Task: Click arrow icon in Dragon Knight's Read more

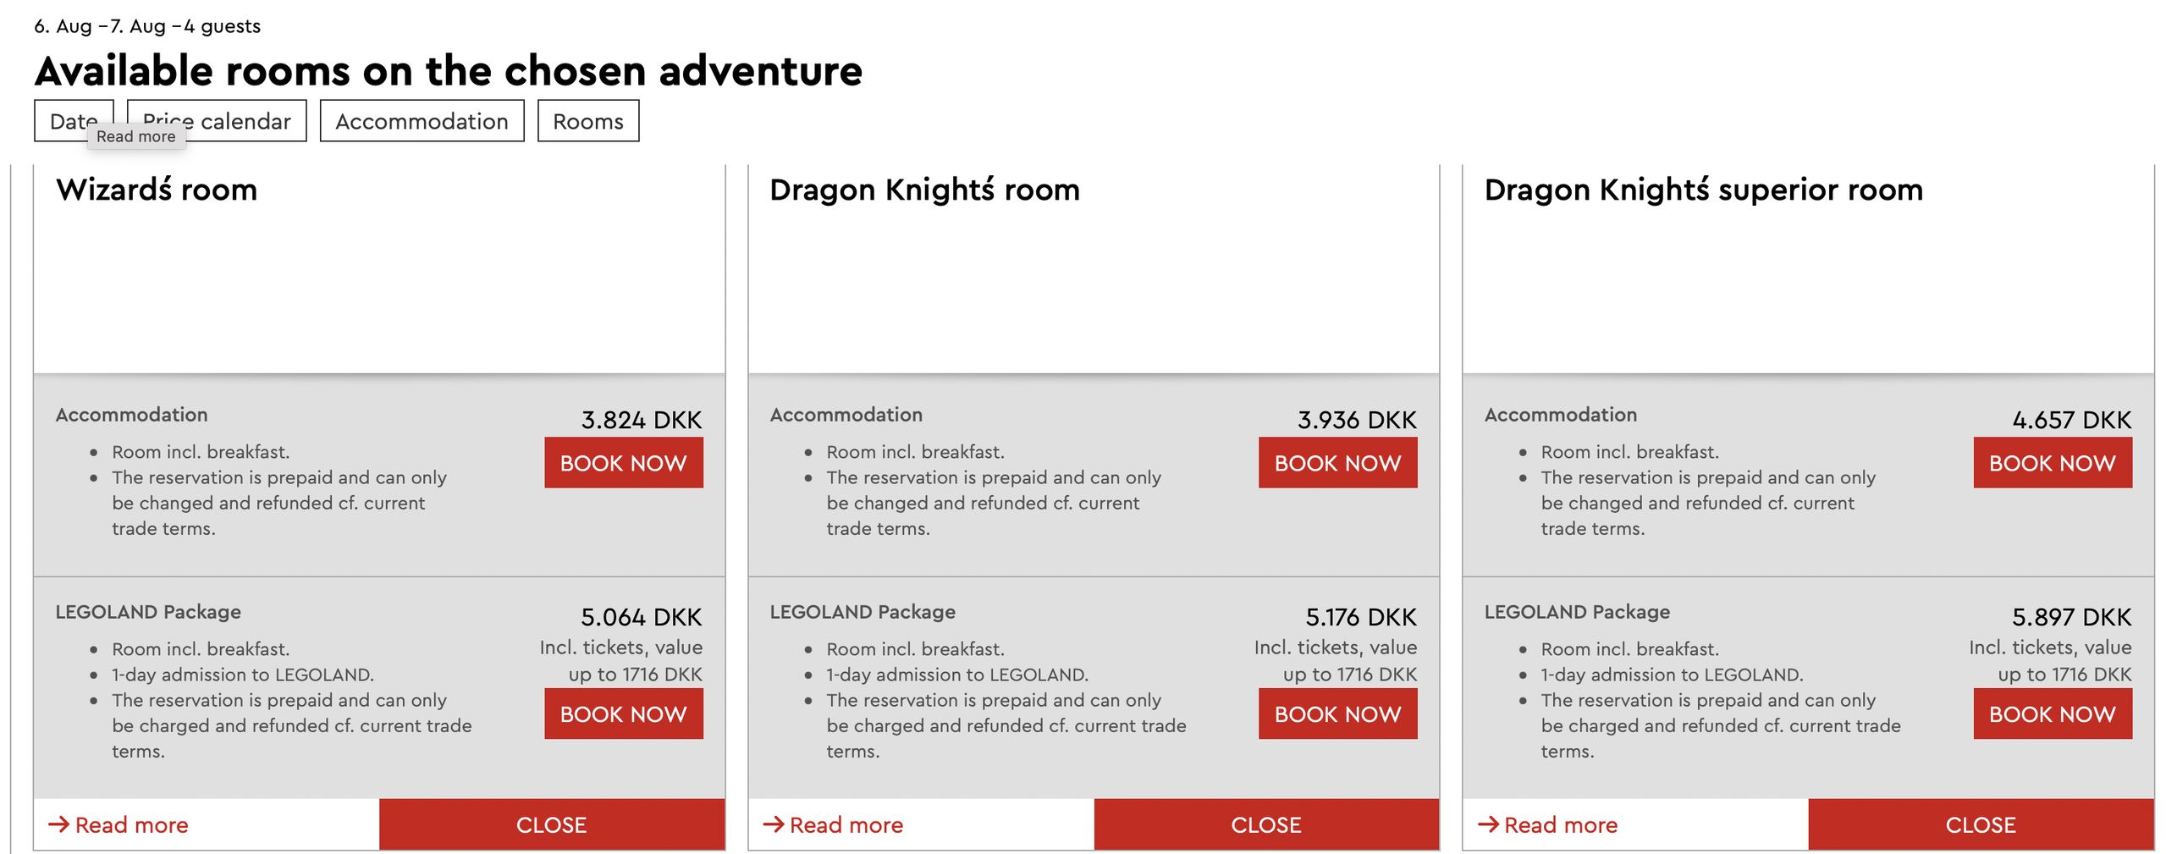Action: pos(773,824)
